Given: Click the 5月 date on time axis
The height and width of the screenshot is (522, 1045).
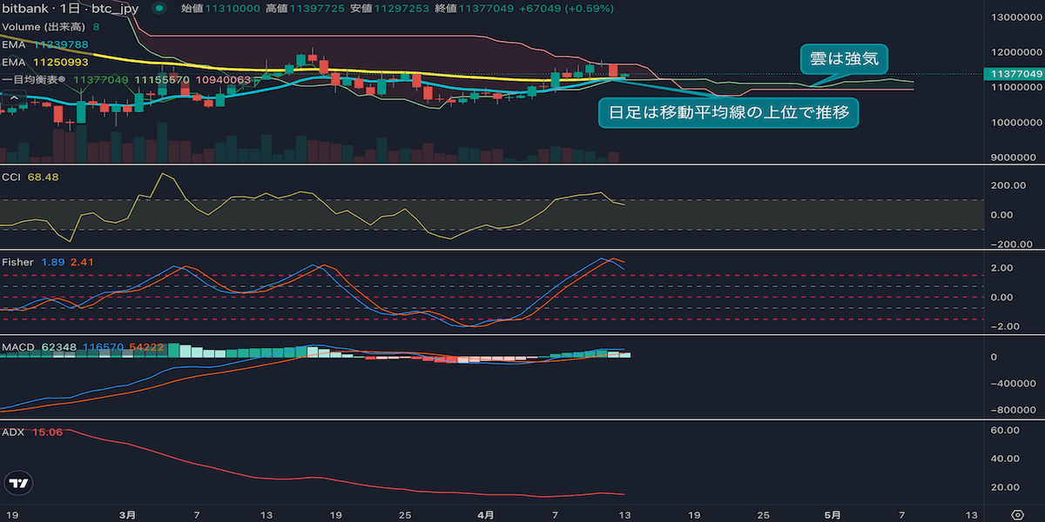Looking at the screenshot, I should coord(833,514).
